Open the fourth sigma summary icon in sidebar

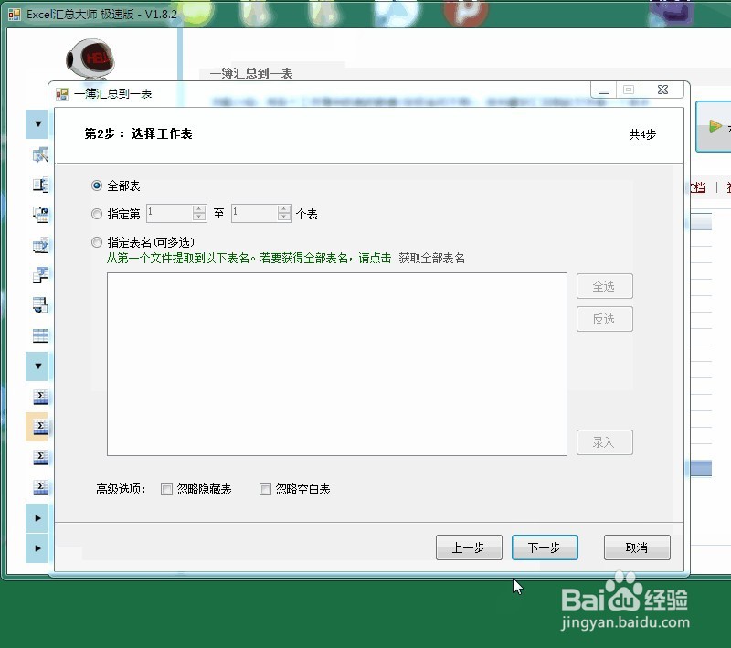pyautogui.click(x=40, y=487)
